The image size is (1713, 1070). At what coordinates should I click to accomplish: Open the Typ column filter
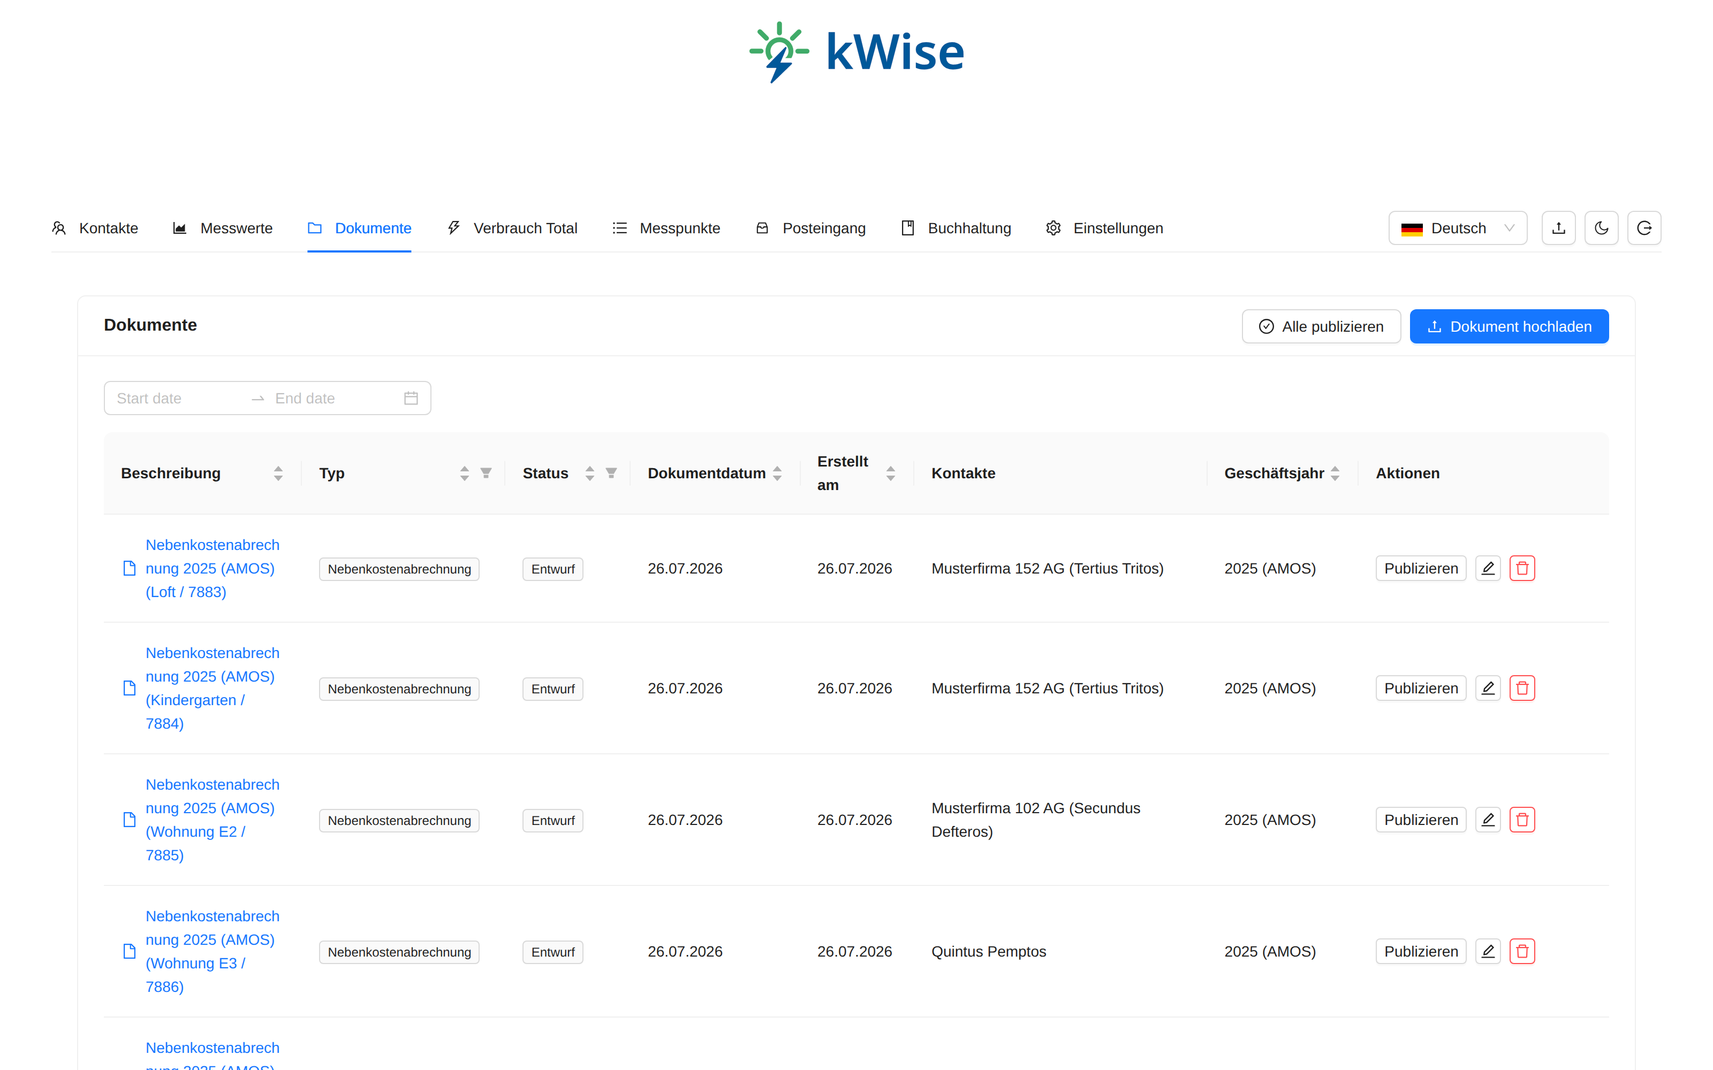[x=486, y=473]
